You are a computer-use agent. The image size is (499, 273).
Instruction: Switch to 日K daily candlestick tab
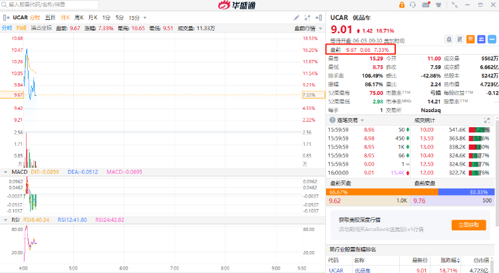coord(65,17)
